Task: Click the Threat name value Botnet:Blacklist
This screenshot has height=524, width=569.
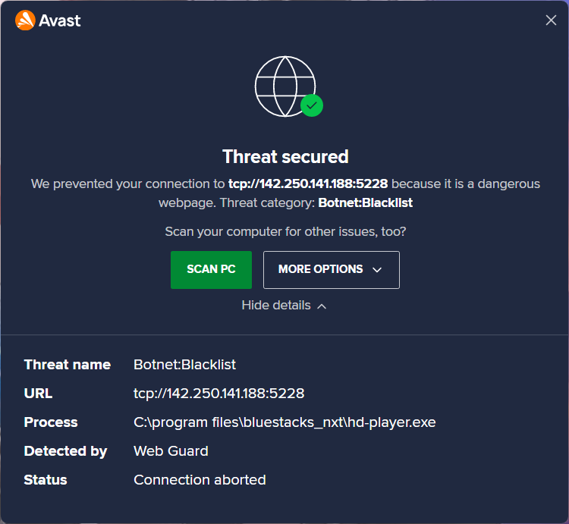Action: coord(184,365)
